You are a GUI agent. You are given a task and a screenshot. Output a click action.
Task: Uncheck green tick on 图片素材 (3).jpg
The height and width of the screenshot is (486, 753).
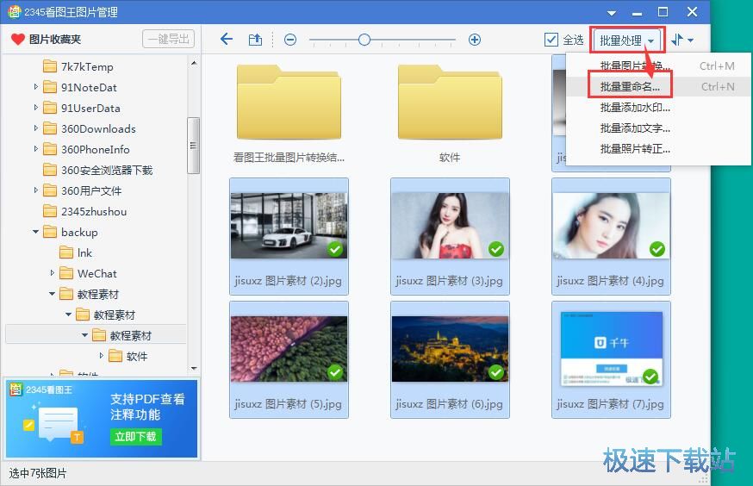[x=496, y=249]
